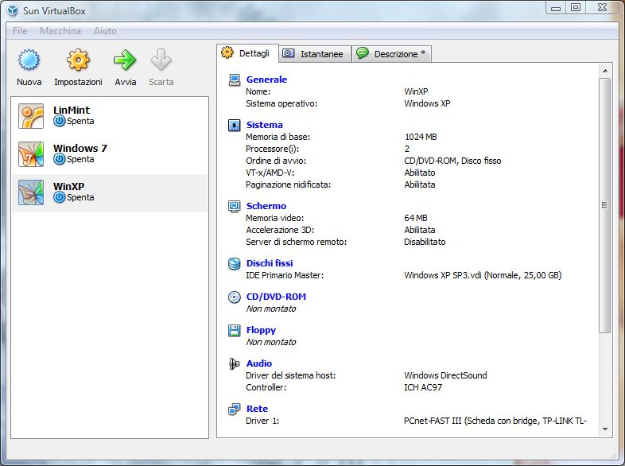
Task: Click the Rete network icon
Action: (235, 409)
